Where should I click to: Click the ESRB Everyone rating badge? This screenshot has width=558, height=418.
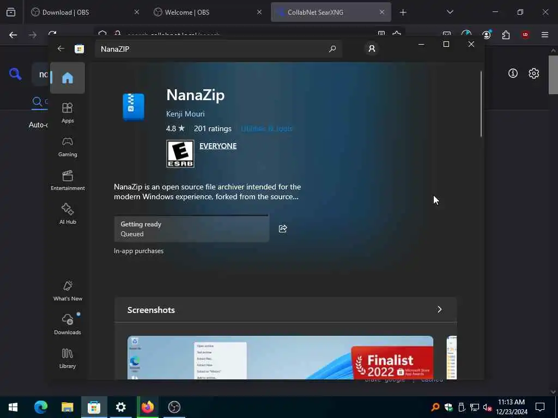[x=180, y=153]
